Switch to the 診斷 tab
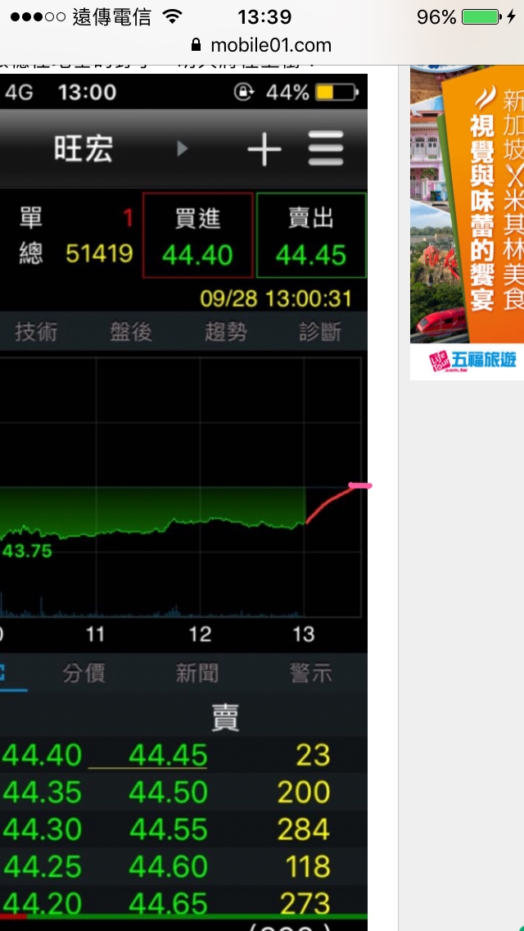The image size is (524, 931). [x=320, y=332]
